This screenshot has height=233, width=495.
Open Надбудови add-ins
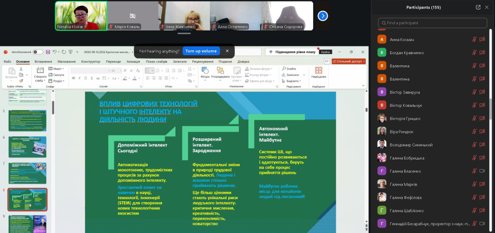[x=319, y=73]
